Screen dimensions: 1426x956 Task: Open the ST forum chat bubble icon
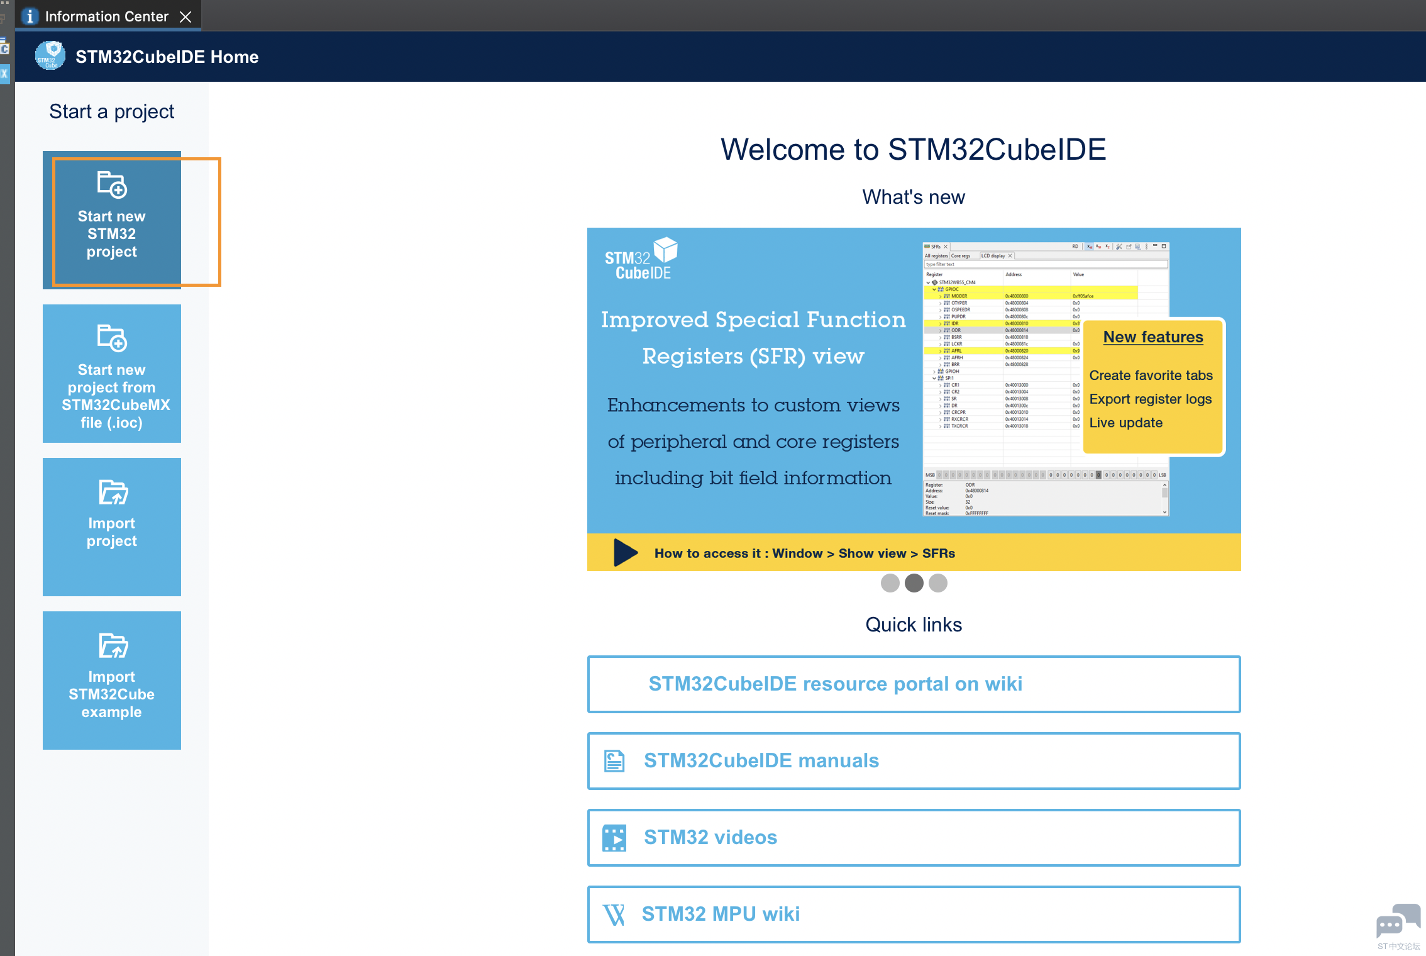click(1398, 921)
